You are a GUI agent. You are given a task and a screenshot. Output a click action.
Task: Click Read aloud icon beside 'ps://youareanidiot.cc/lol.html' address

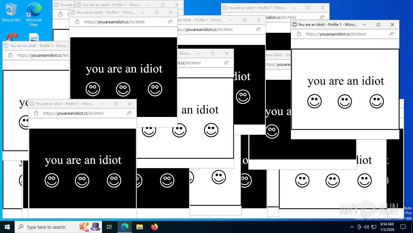click(258, 29)
